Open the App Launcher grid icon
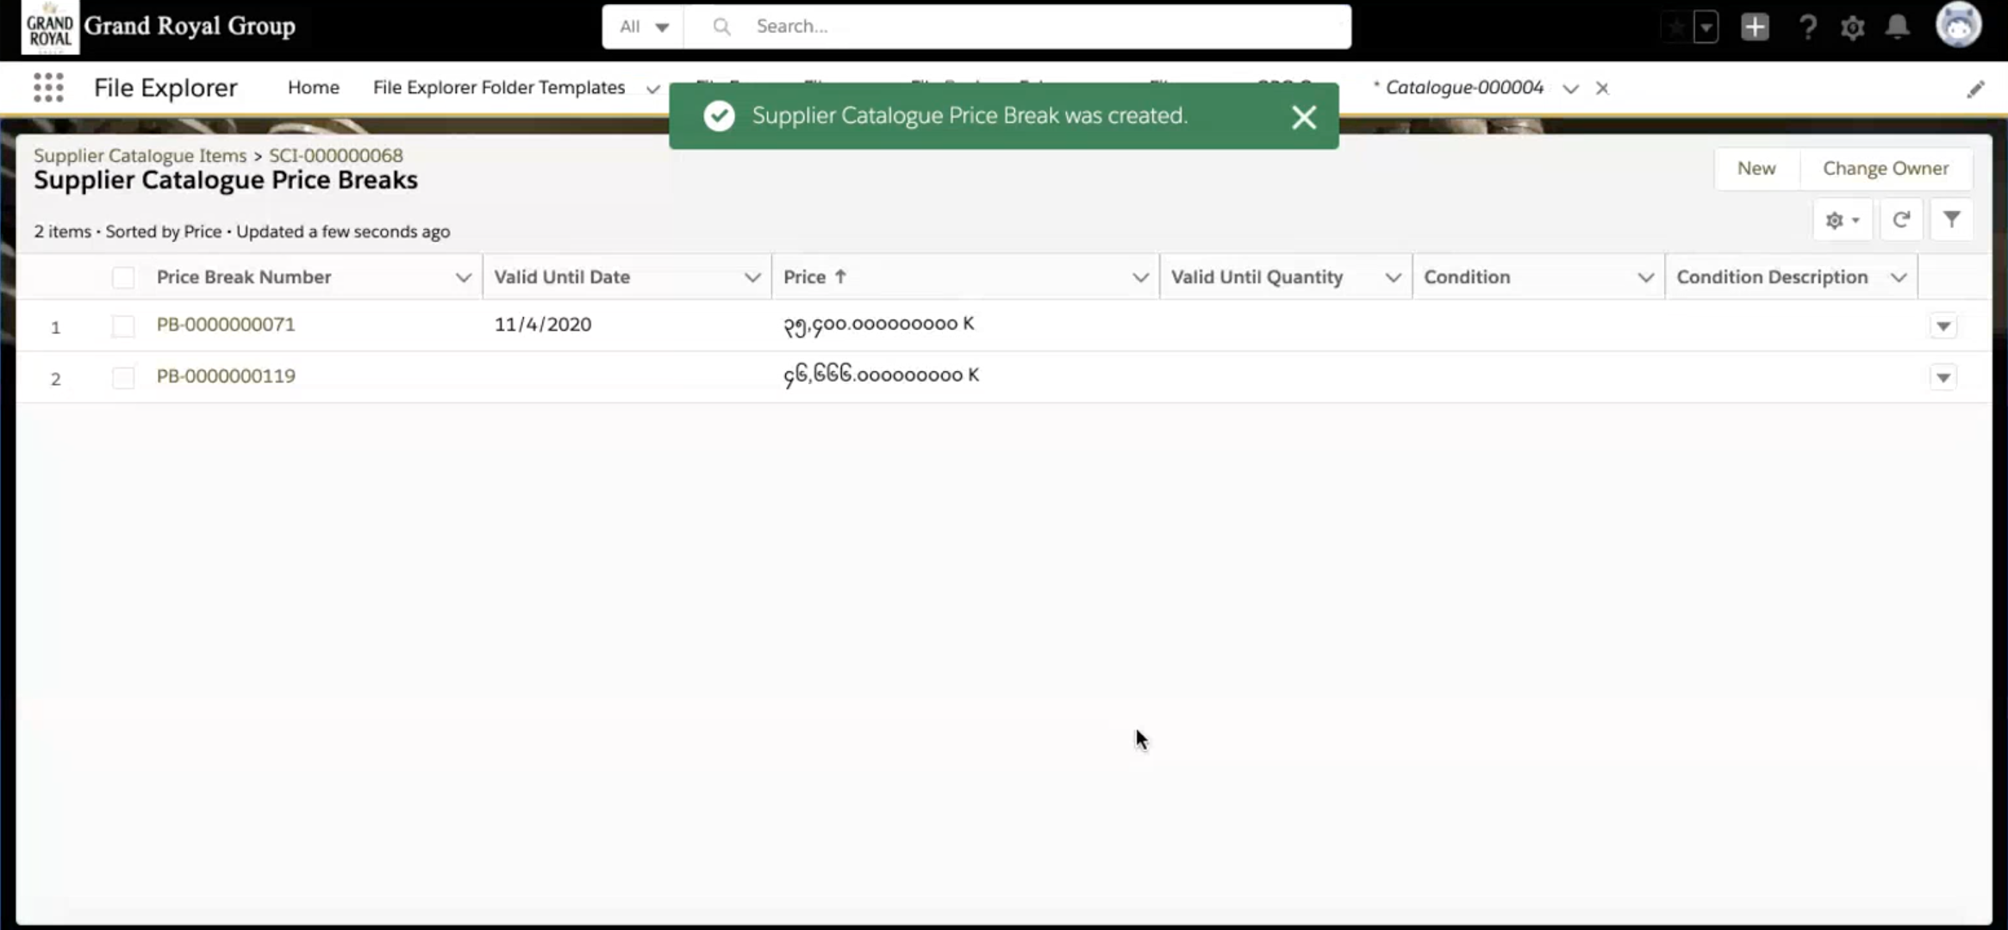2008x930 pixels. coord(48,88)
